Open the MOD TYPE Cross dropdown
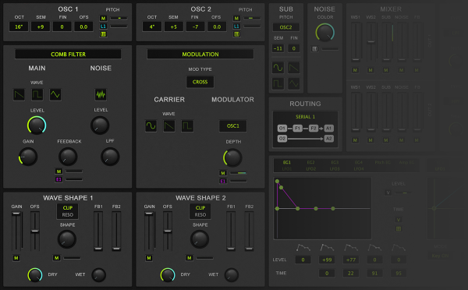The image size is (468, 290). [x=200, y=82]
